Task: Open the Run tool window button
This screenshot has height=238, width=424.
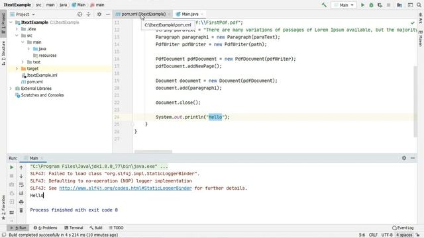Action: 19,227
